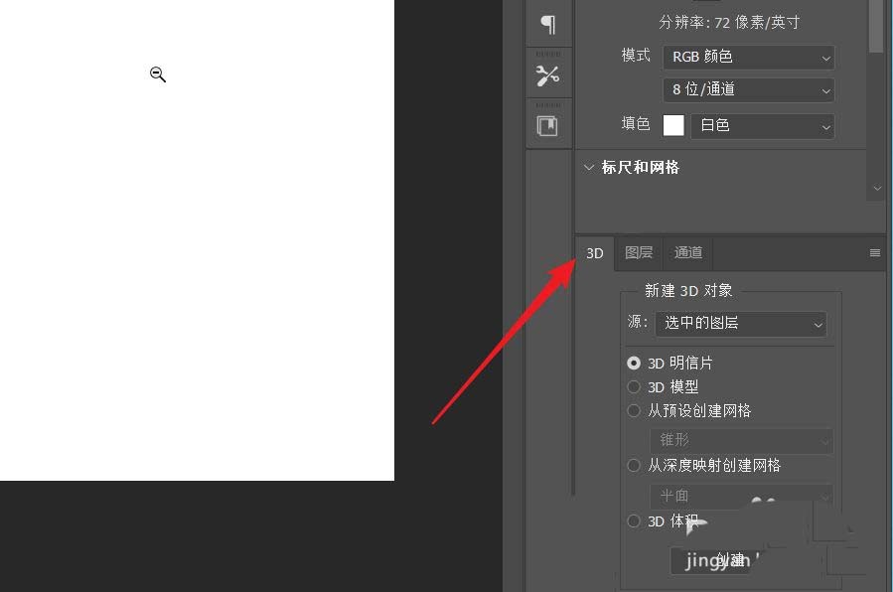
Task: Open the 源 source dropdown 选中的图层
Action: pyautogui.click(x=740, y=324)
